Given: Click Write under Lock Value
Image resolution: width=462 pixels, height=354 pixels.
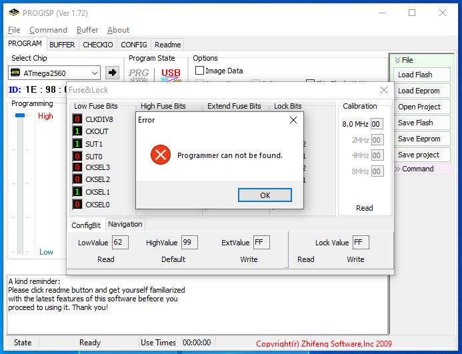Looking at the screenshot, I should click(x=355, y=259).
